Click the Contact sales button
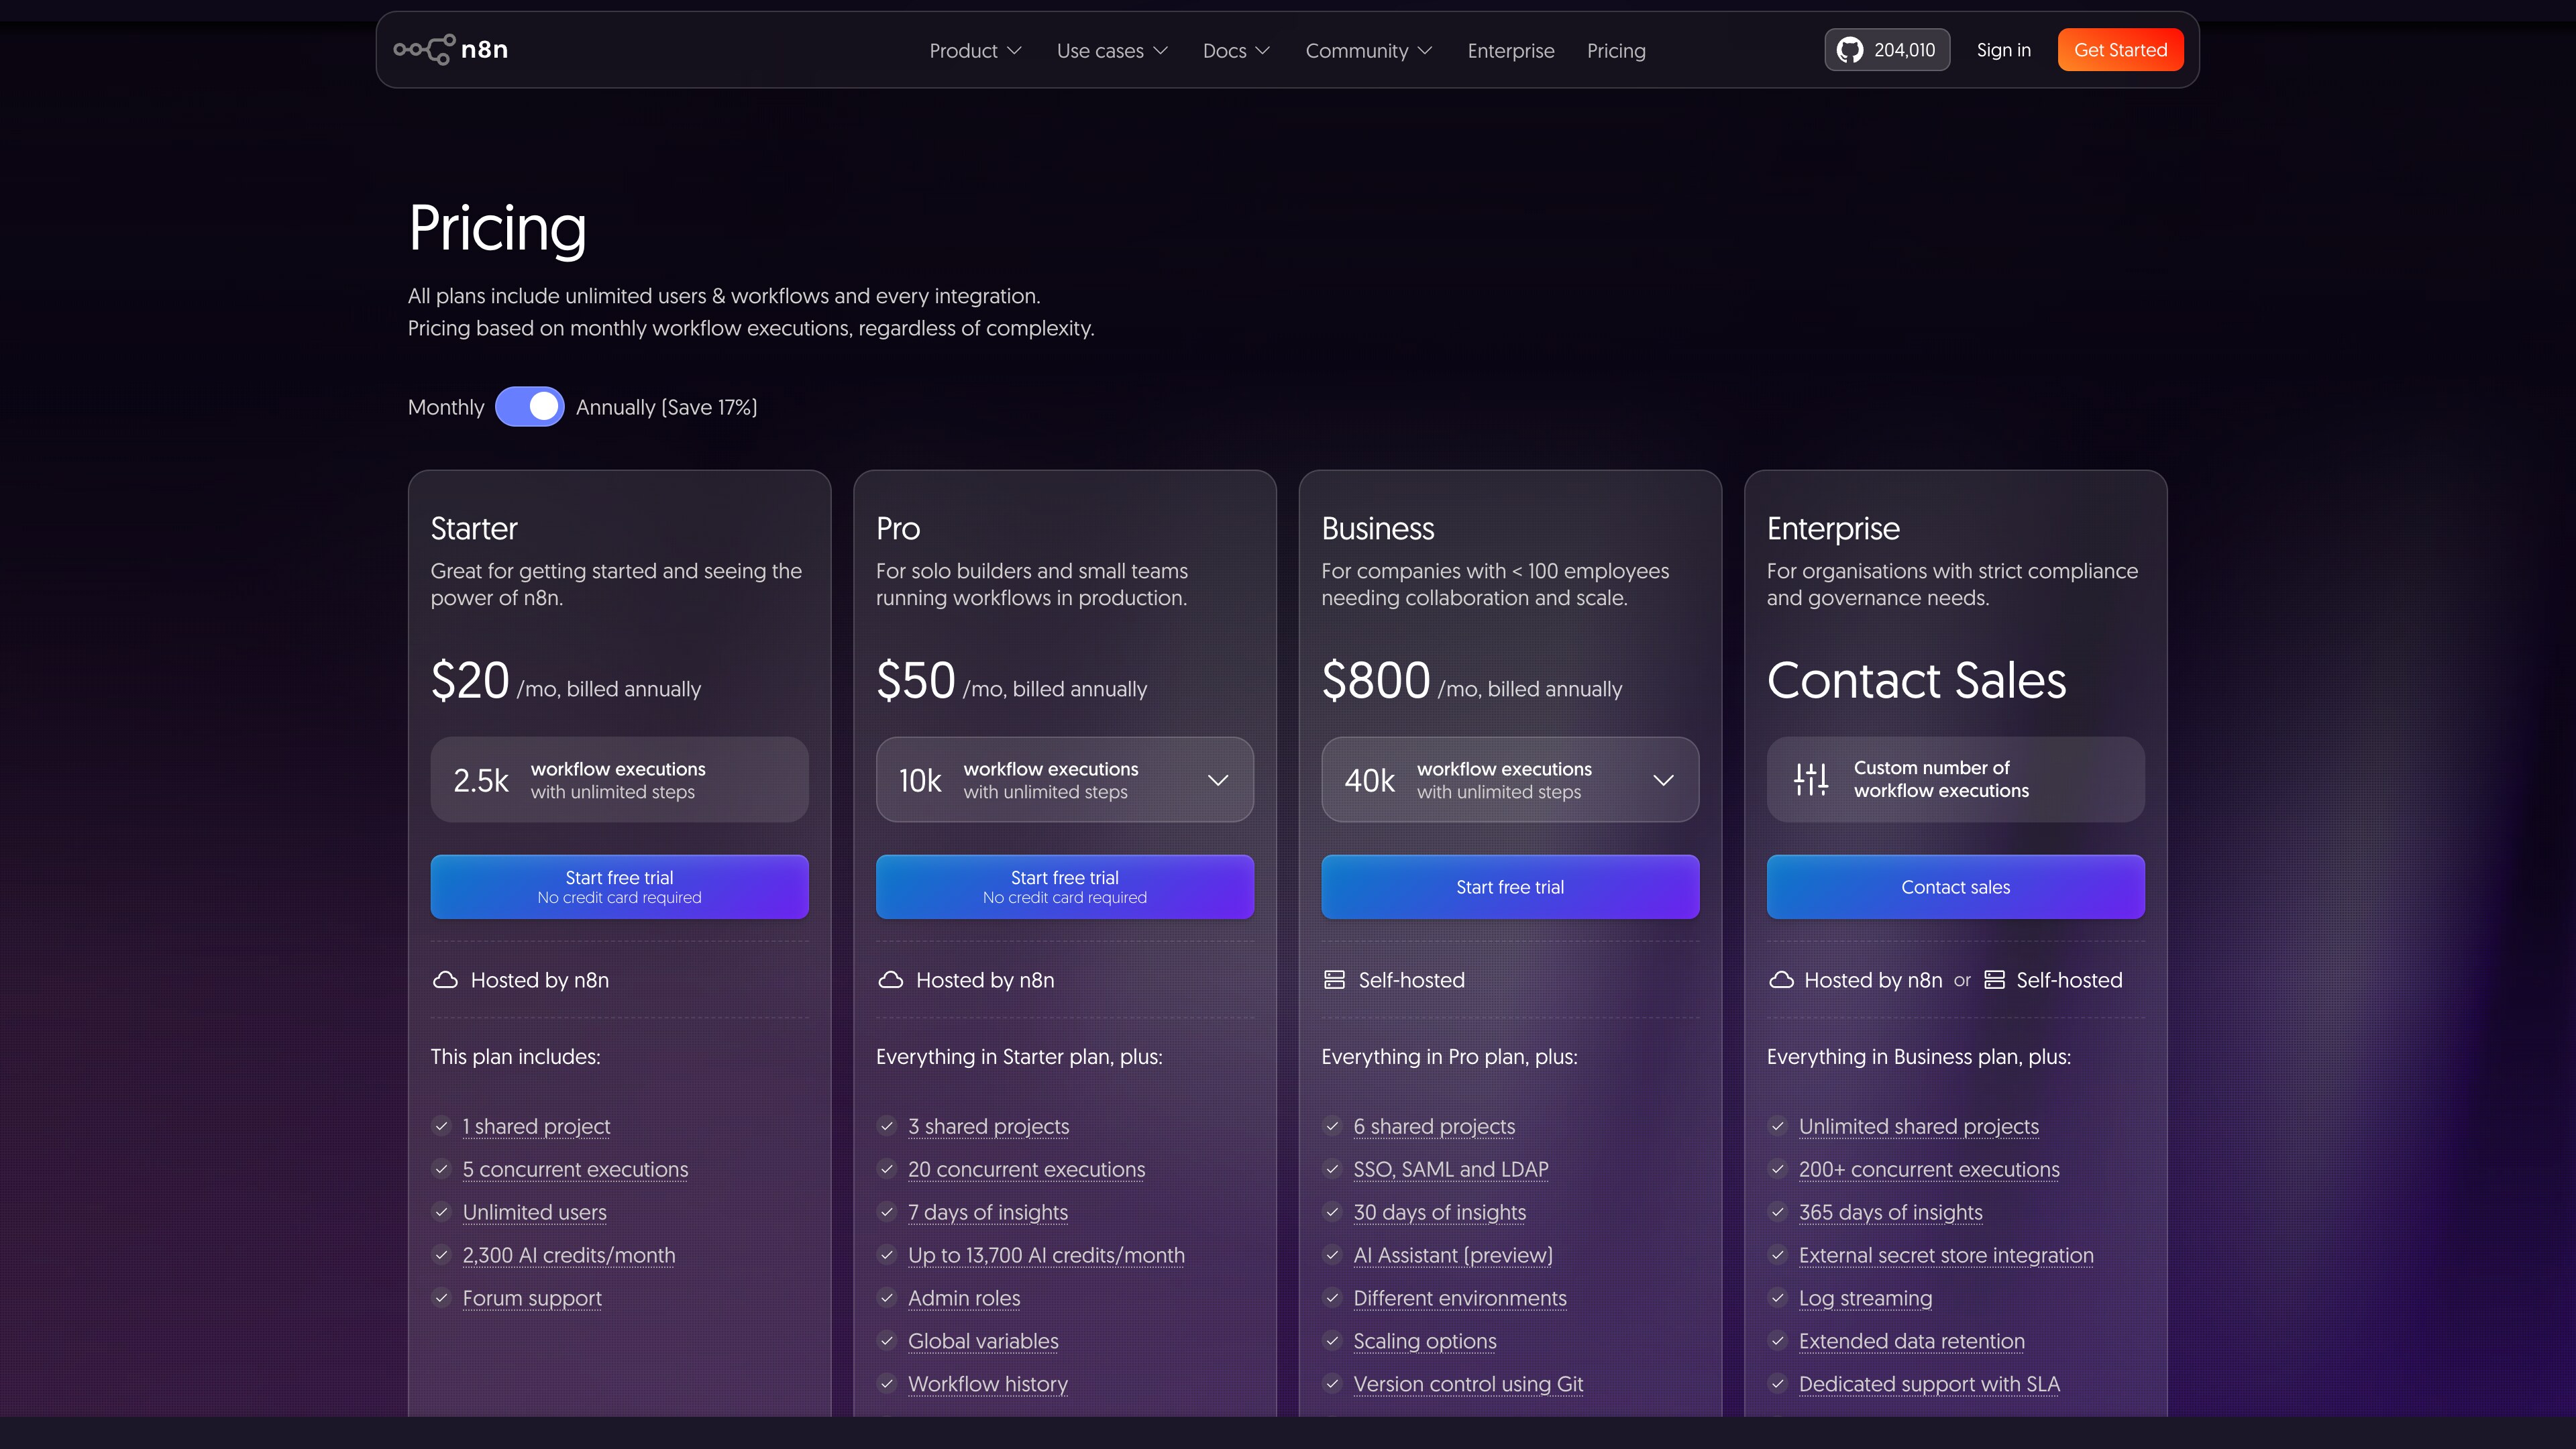Image resolution: width=2576 pixels, height=1449 pixels. click(x=1956, y=887)
